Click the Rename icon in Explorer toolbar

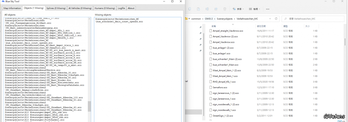[x=207, y=9]
